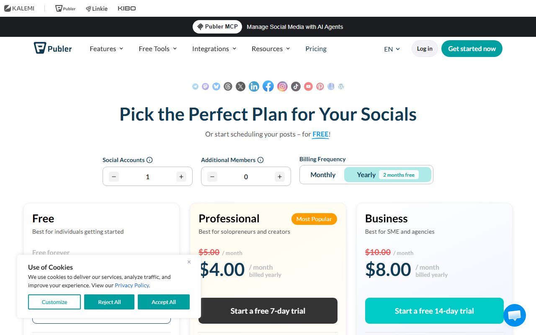Increase Social Accounts with plus button
The image size is (536, 335).
pyautogui.click(x=181, y=177)
